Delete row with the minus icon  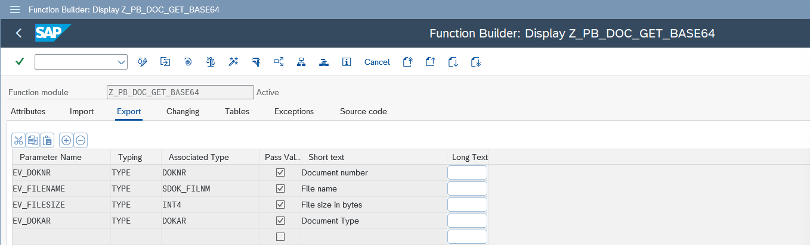coord(81,140)
